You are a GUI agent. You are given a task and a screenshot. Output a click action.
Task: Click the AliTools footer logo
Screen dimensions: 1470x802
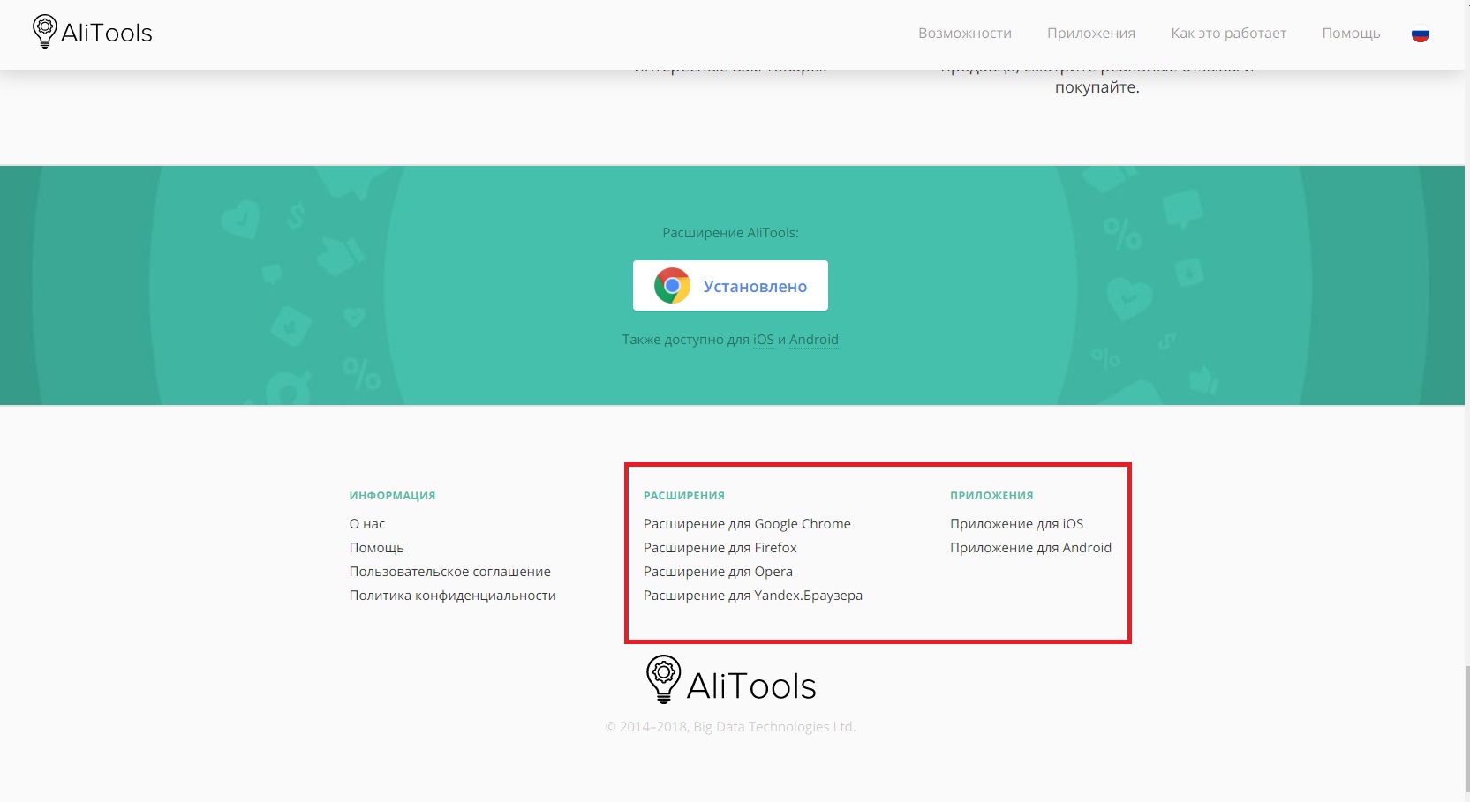[x=731, y=679]
